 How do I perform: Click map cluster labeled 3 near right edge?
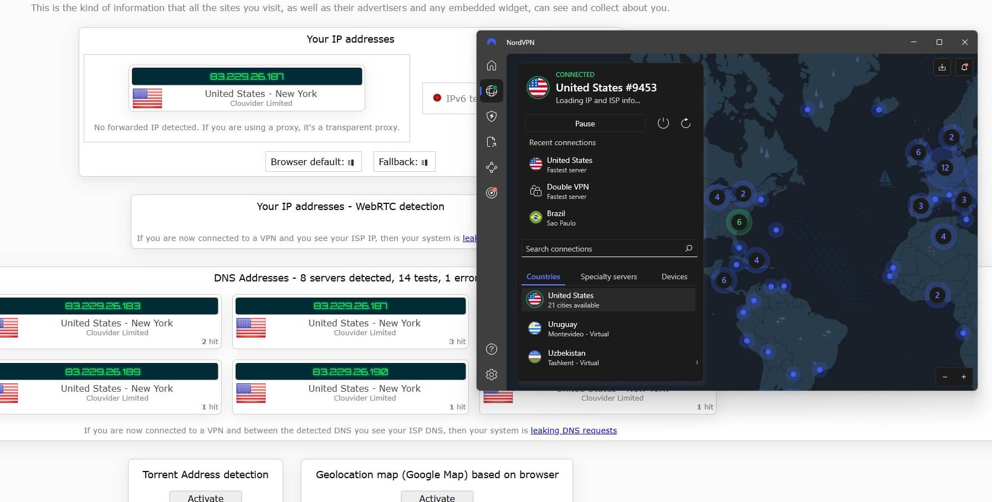click(x=964, y=200)
